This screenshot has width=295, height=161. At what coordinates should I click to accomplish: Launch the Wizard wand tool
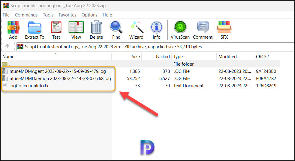click(x=137, y=27)
